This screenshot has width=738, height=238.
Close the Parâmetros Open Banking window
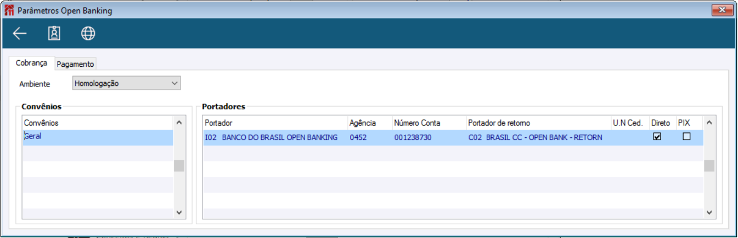pos(723,10)
